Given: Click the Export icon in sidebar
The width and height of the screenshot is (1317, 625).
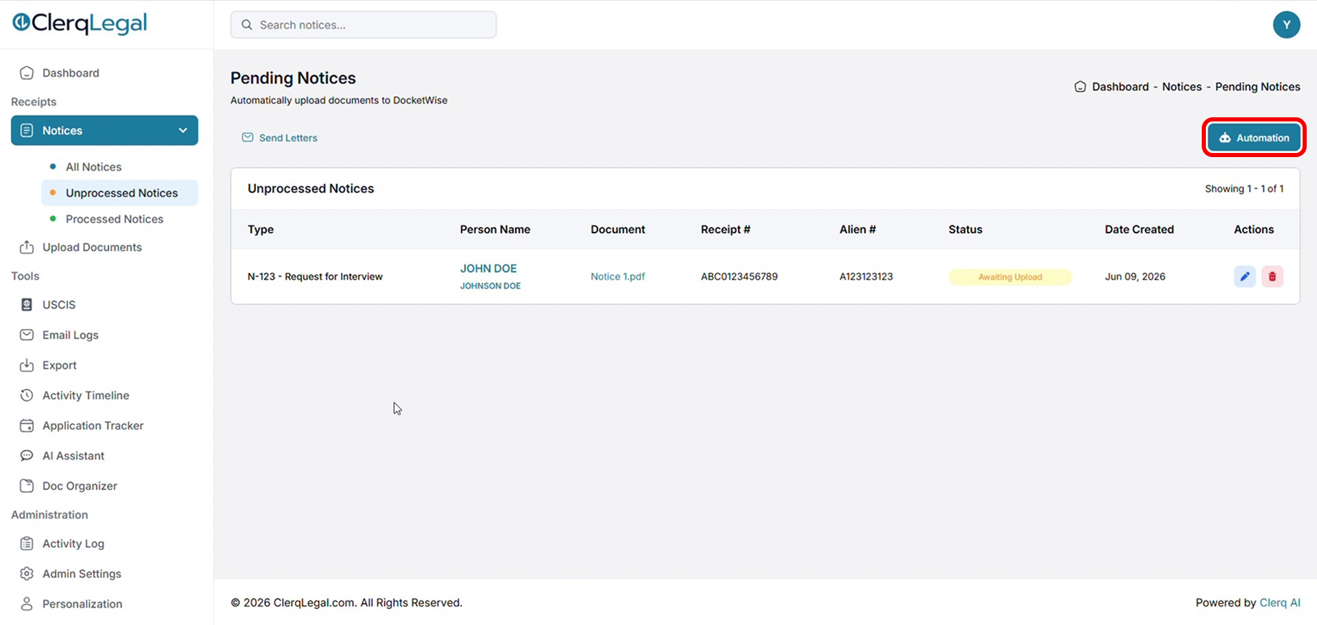Looking at the screenshot, I should click(27, 365).
